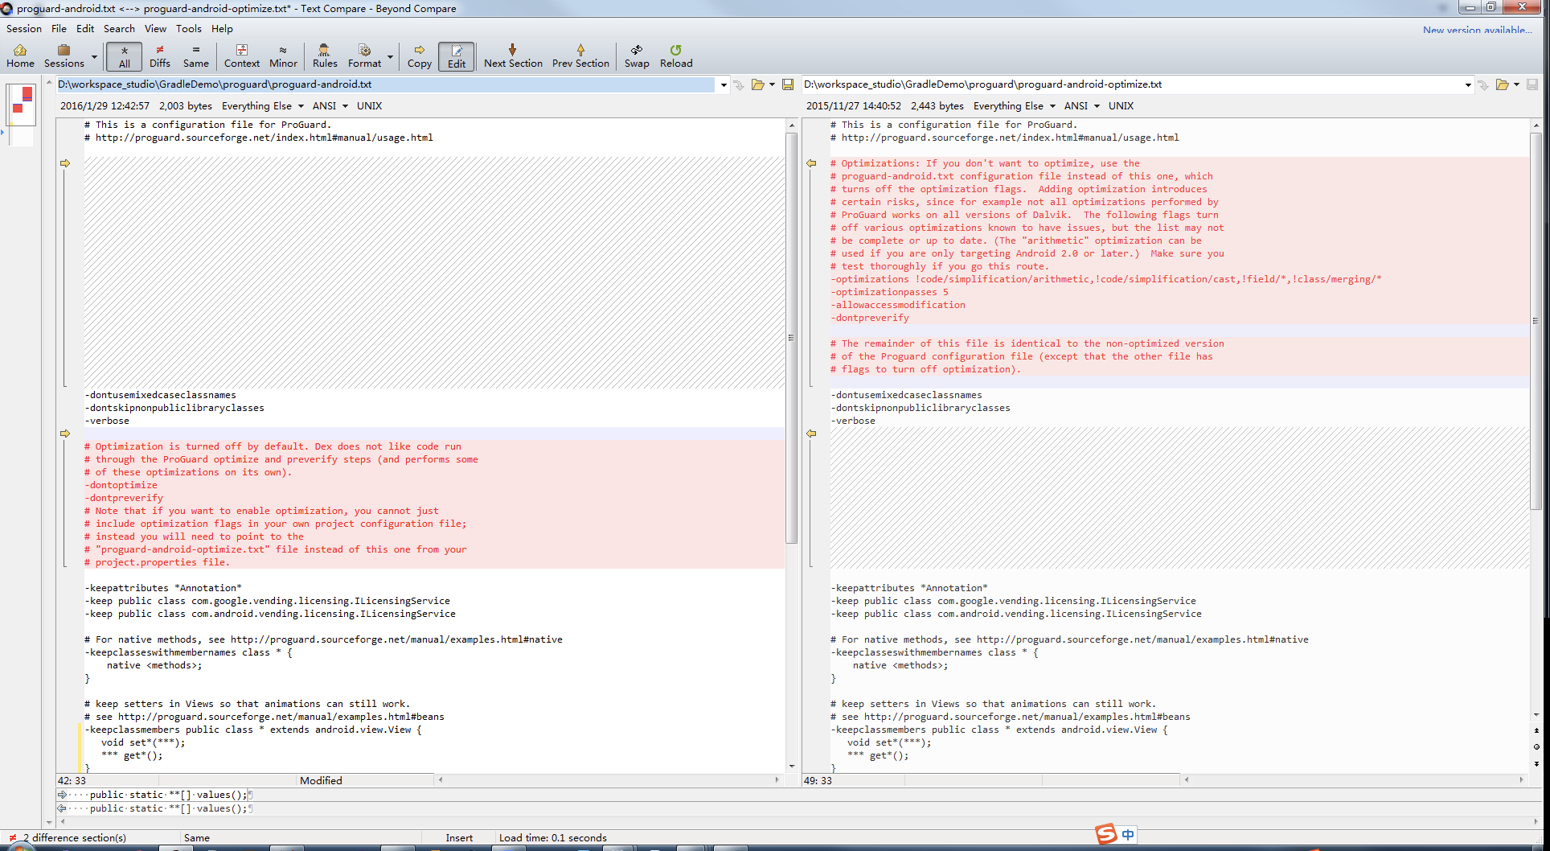Open the File menu
Screen dimensions: 1550x851
tap(59, 28)
